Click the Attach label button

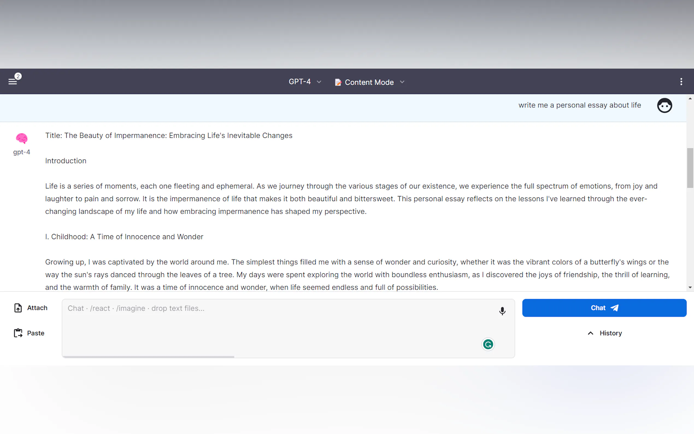tap(37, 308)
